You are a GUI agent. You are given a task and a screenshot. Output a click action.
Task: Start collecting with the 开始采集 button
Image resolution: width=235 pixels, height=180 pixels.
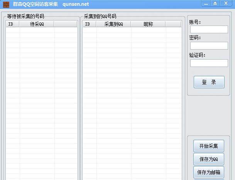[x=208, y=146]
